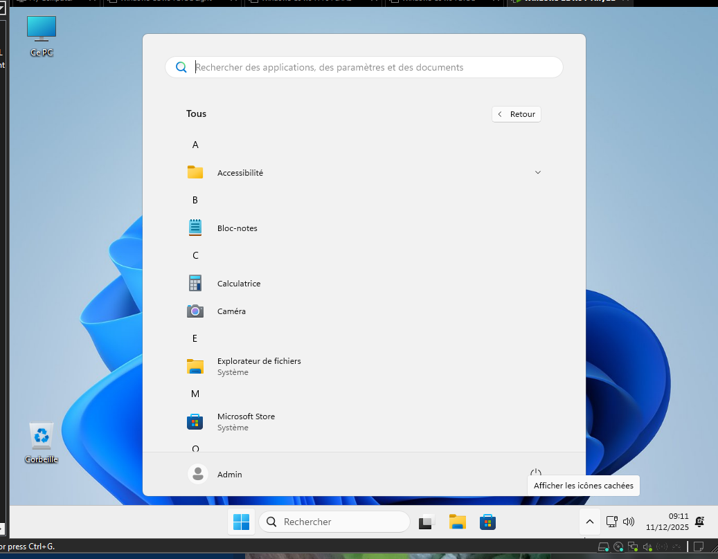The height and width of the screenshot is (559, 718).
Task: Click the power button in Start menu
Action: [535, 473]
